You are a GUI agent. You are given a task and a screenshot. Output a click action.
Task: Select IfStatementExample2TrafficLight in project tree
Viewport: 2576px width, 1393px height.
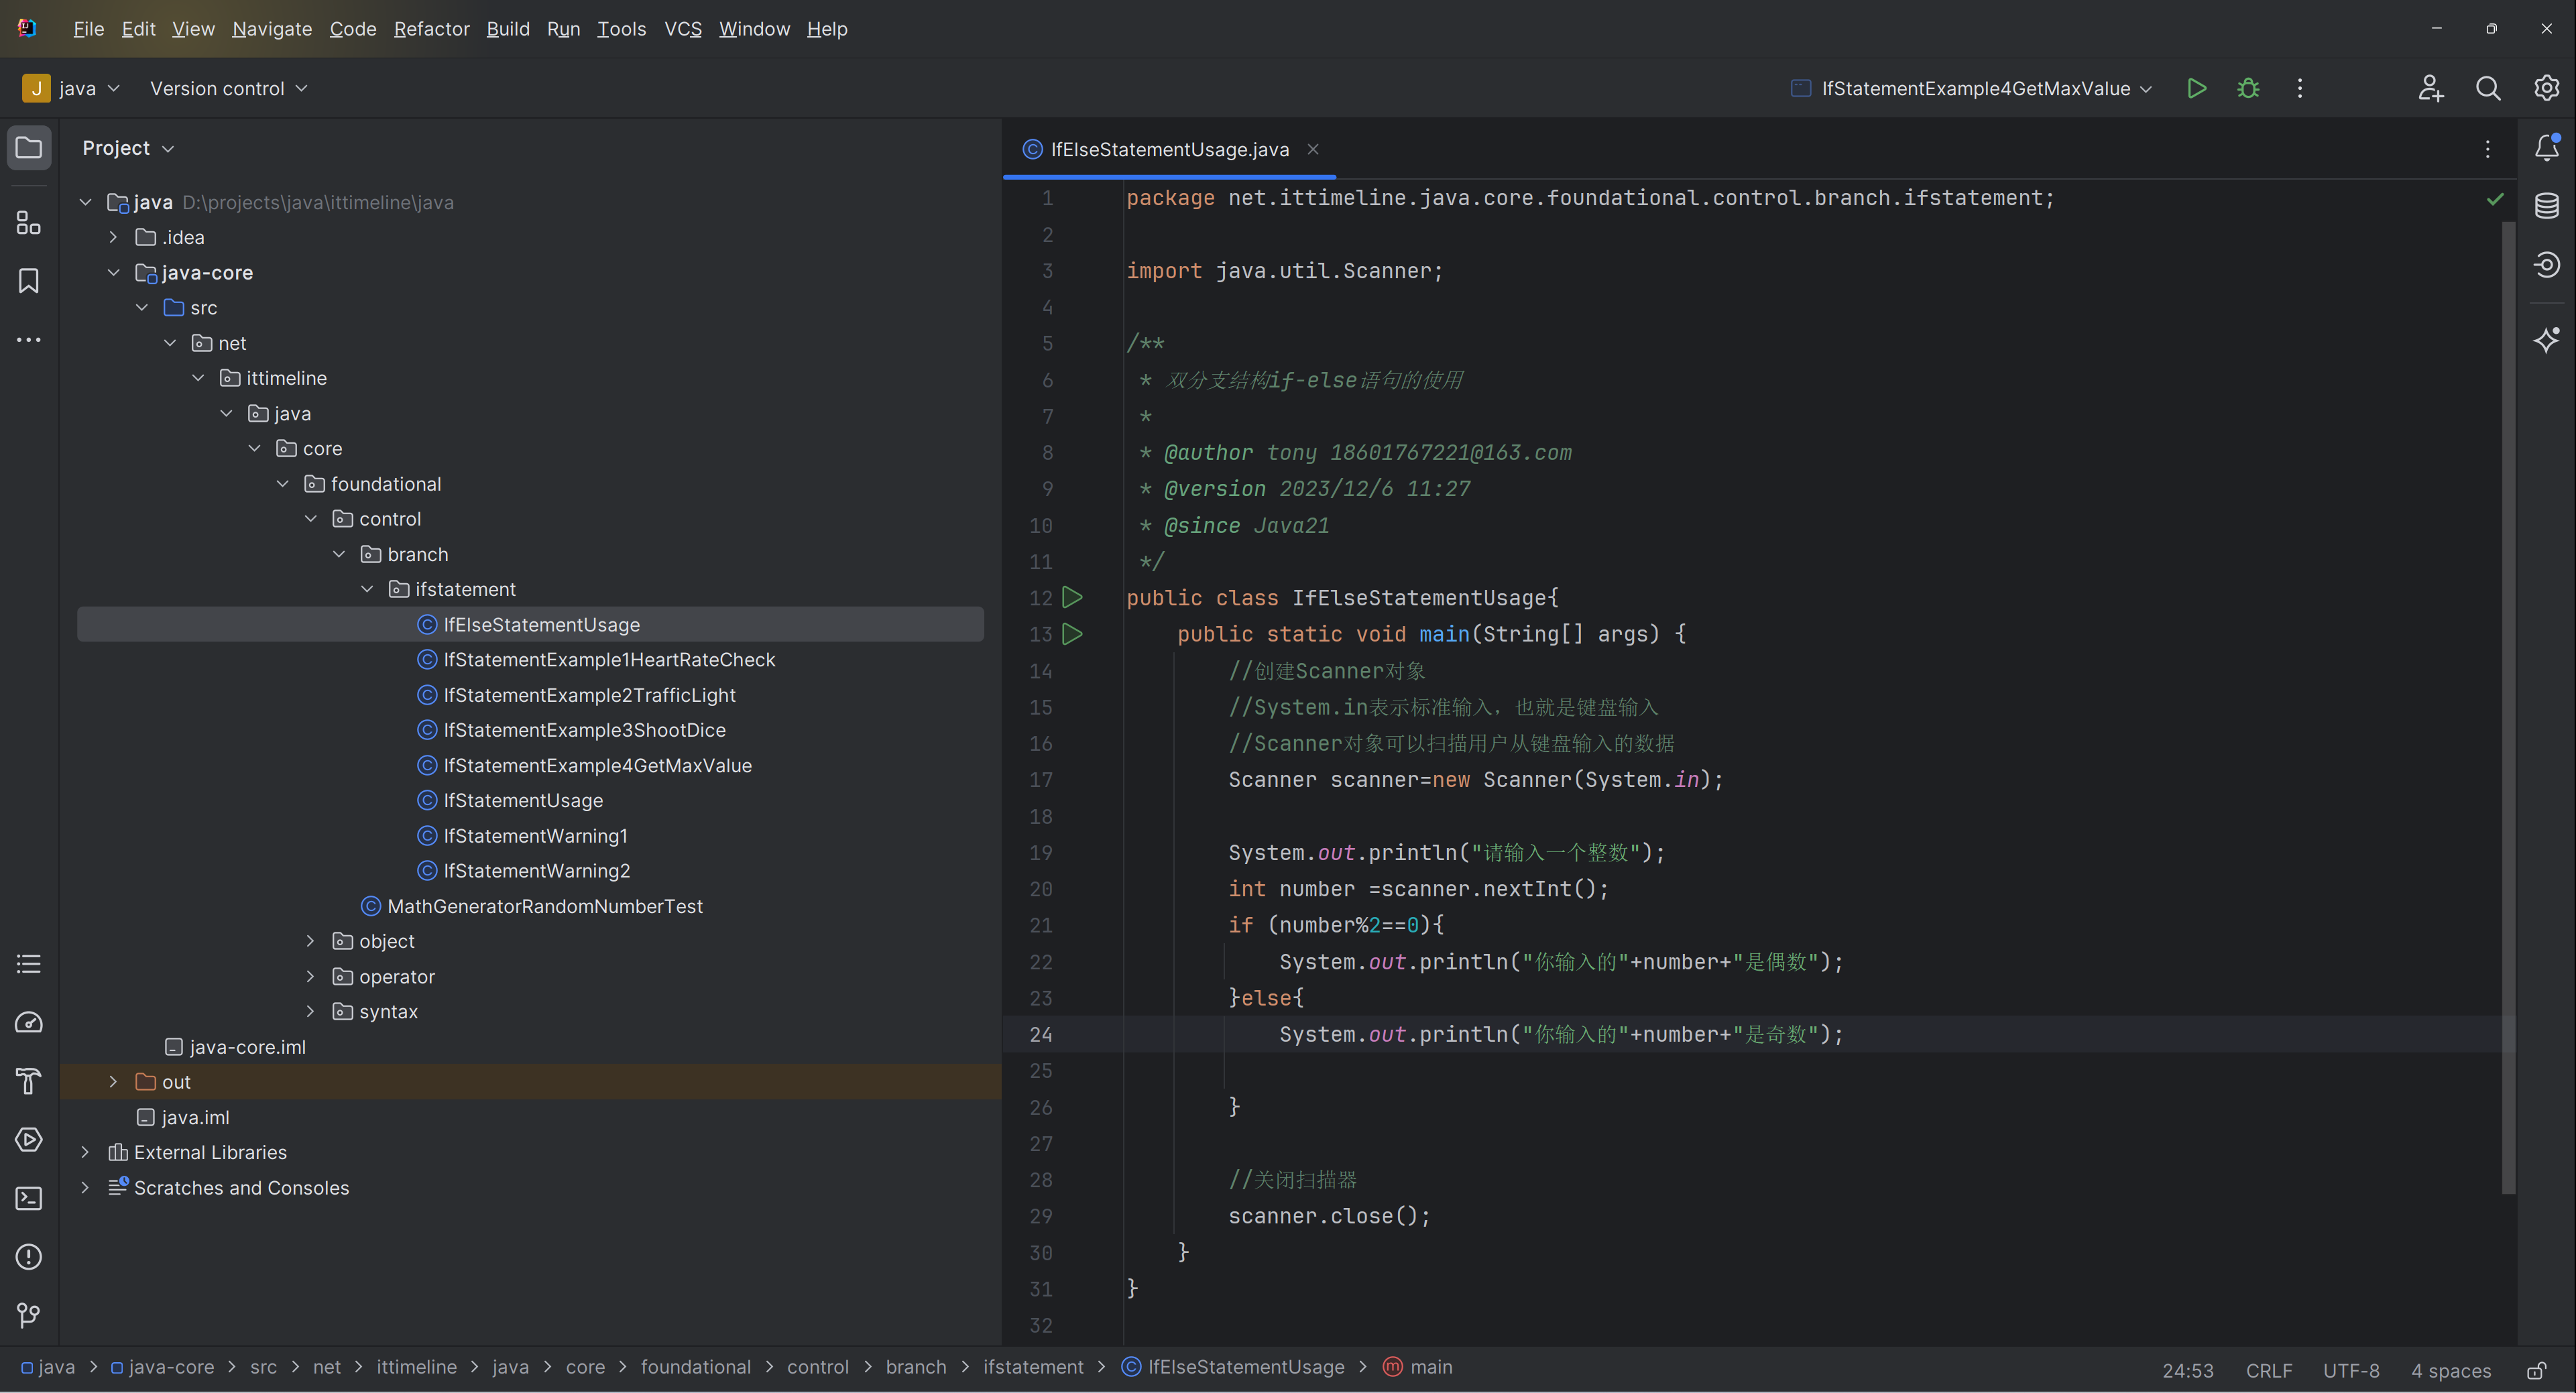[x=589, y=695]
